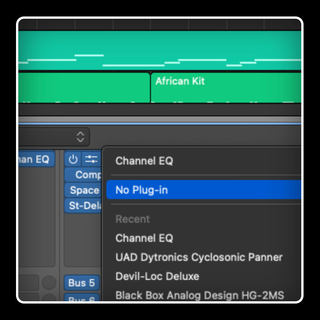320x320 pixels.
Task: Open the Space plug-in slot
Action: click(x=84, y=190)
